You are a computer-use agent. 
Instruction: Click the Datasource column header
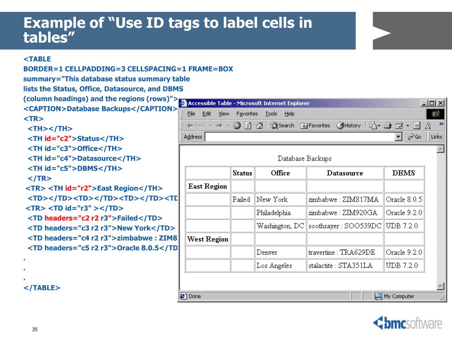pyautogui.click(x=345, y=173)
